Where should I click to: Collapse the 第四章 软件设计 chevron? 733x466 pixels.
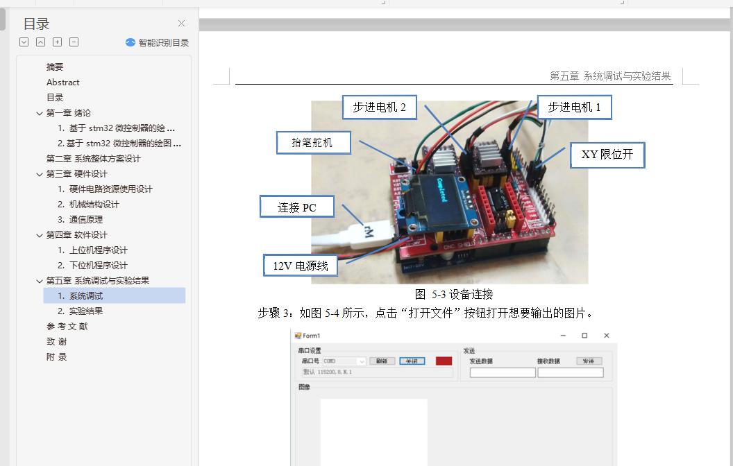tap(40, 235)
